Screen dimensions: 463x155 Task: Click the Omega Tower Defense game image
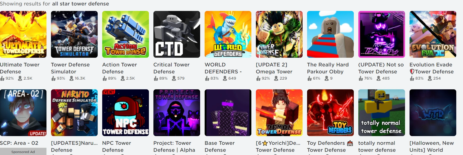pos(279,34)
